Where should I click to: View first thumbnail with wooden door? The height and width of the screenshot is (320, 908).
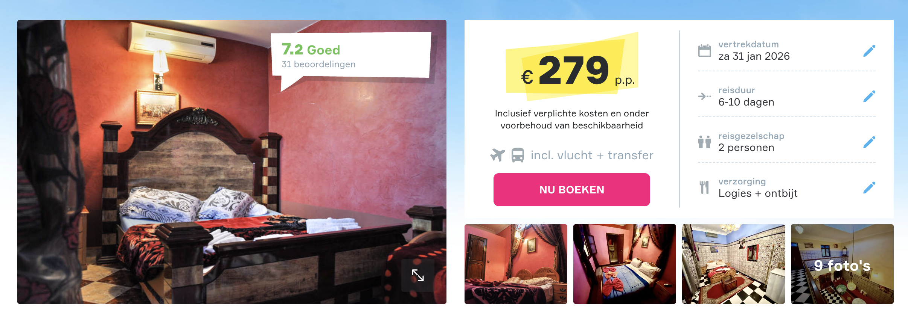click(516, 264)
